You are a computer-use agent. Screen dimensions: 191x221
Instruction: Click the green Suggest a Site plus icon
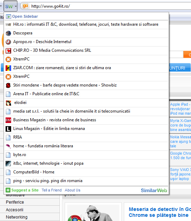pos(8,190)
